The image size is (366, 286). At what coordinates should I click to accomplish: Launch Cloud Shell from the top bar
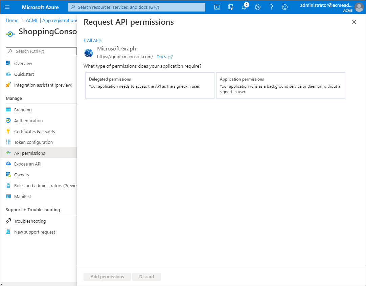tap(218, 7)
